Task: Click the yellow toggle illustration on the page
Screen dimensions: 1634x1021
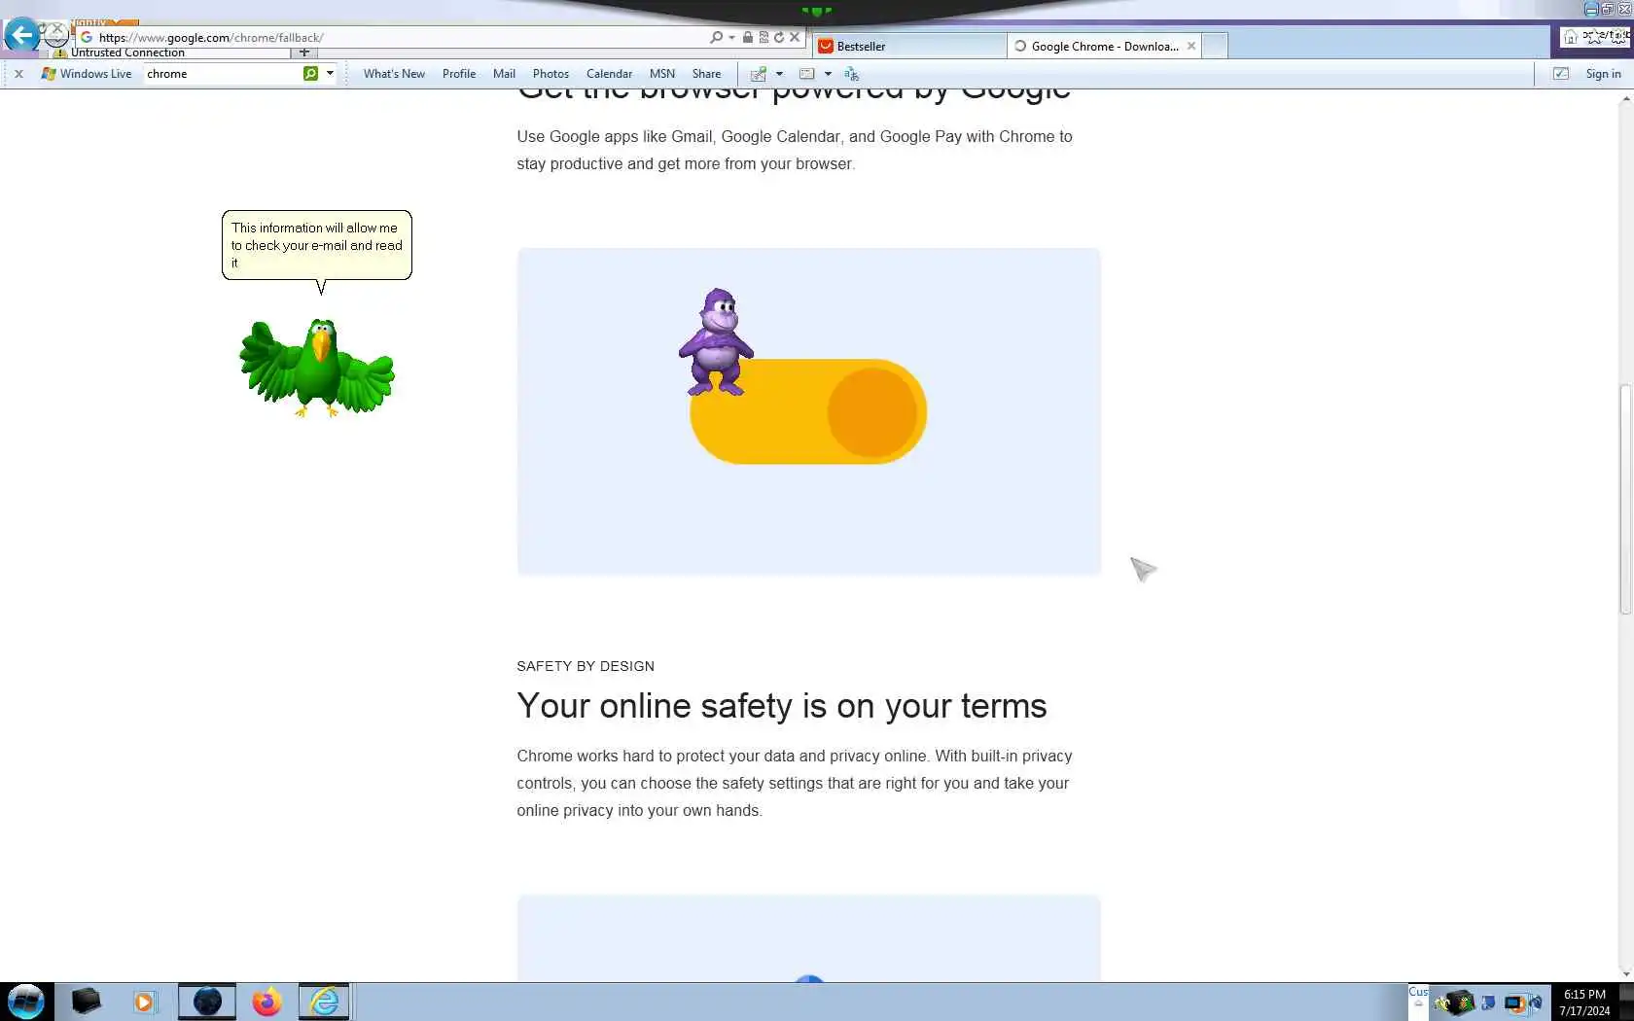Action: tap(808, 411)
